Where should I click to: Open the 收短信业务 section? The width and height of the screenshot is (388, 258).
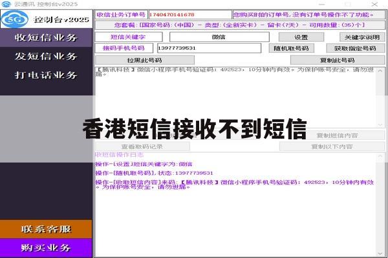tap(46, 37)
